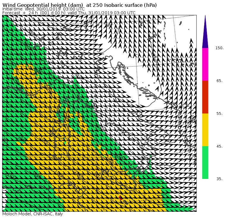Click the 'Initial time Wed, 30/01/2019' line
Screen dimensions: 226x218
click(43, 9)
